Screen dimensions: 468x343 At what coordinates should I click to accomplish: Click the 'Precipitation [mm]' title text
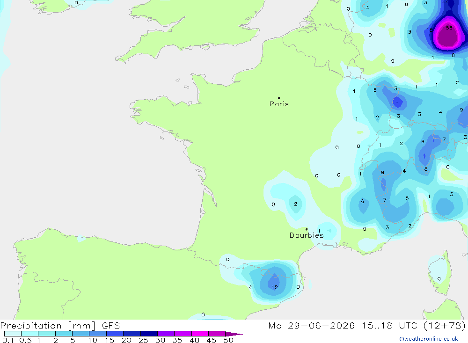tap(48, 326)
